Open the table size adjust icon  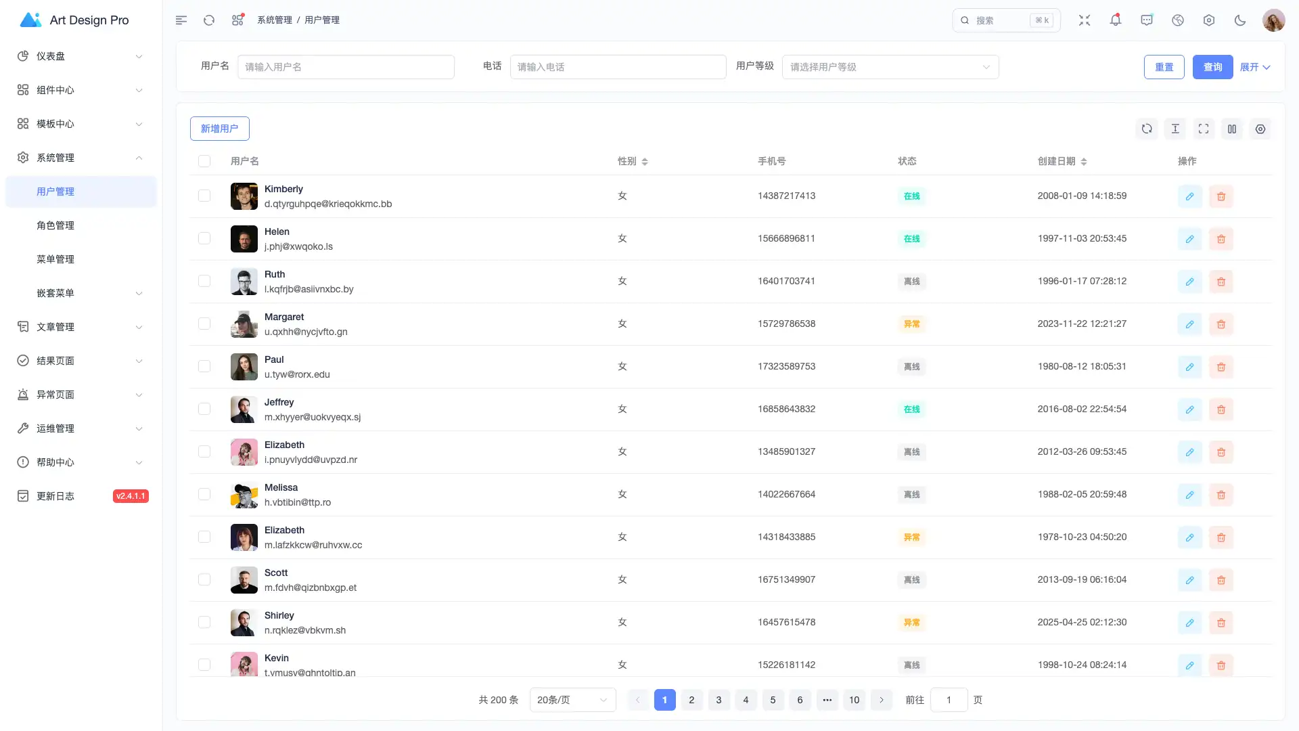[x=1175, y=129]
